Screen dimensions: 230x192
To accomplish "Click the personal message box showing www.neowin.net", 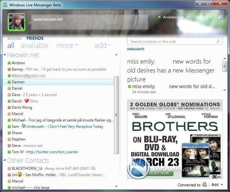I will pos(89,22).
